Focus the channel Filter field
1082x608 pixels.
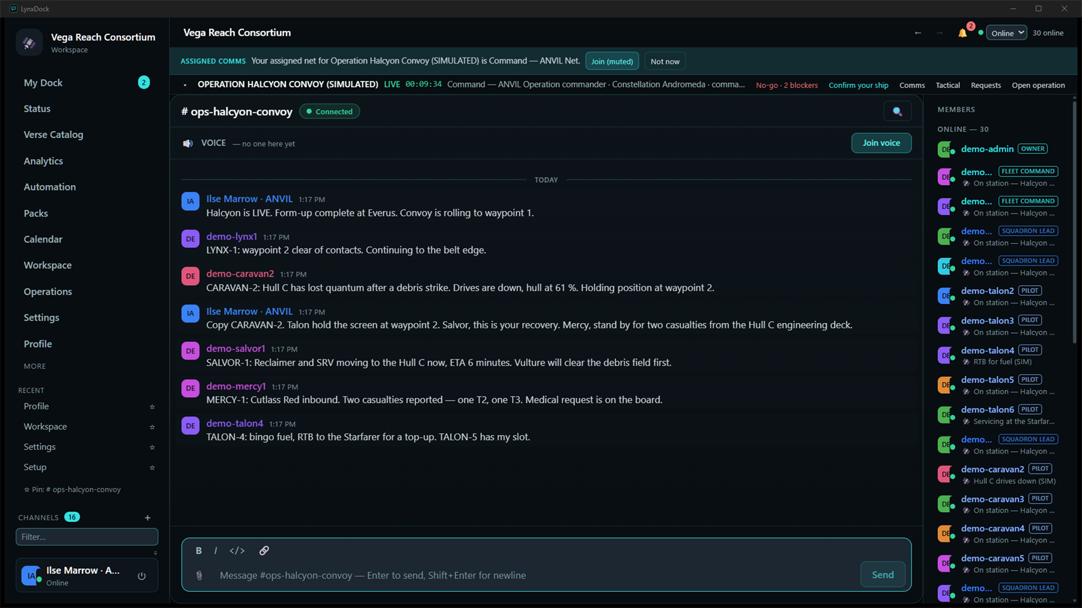coord(87,537)
